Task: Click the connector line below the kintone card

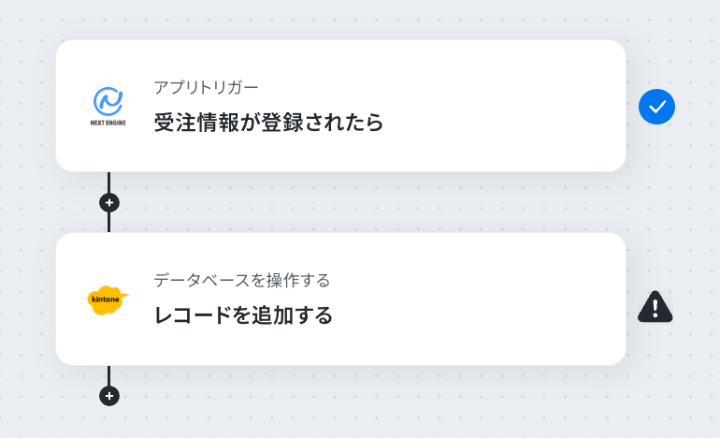Action: point(108,375)
